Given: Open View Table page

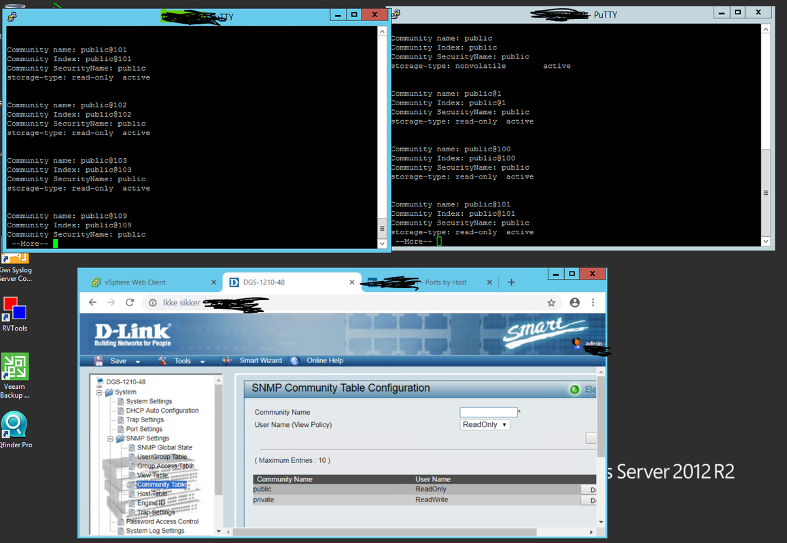Looking at the screenshot, I should pos(152,475).
